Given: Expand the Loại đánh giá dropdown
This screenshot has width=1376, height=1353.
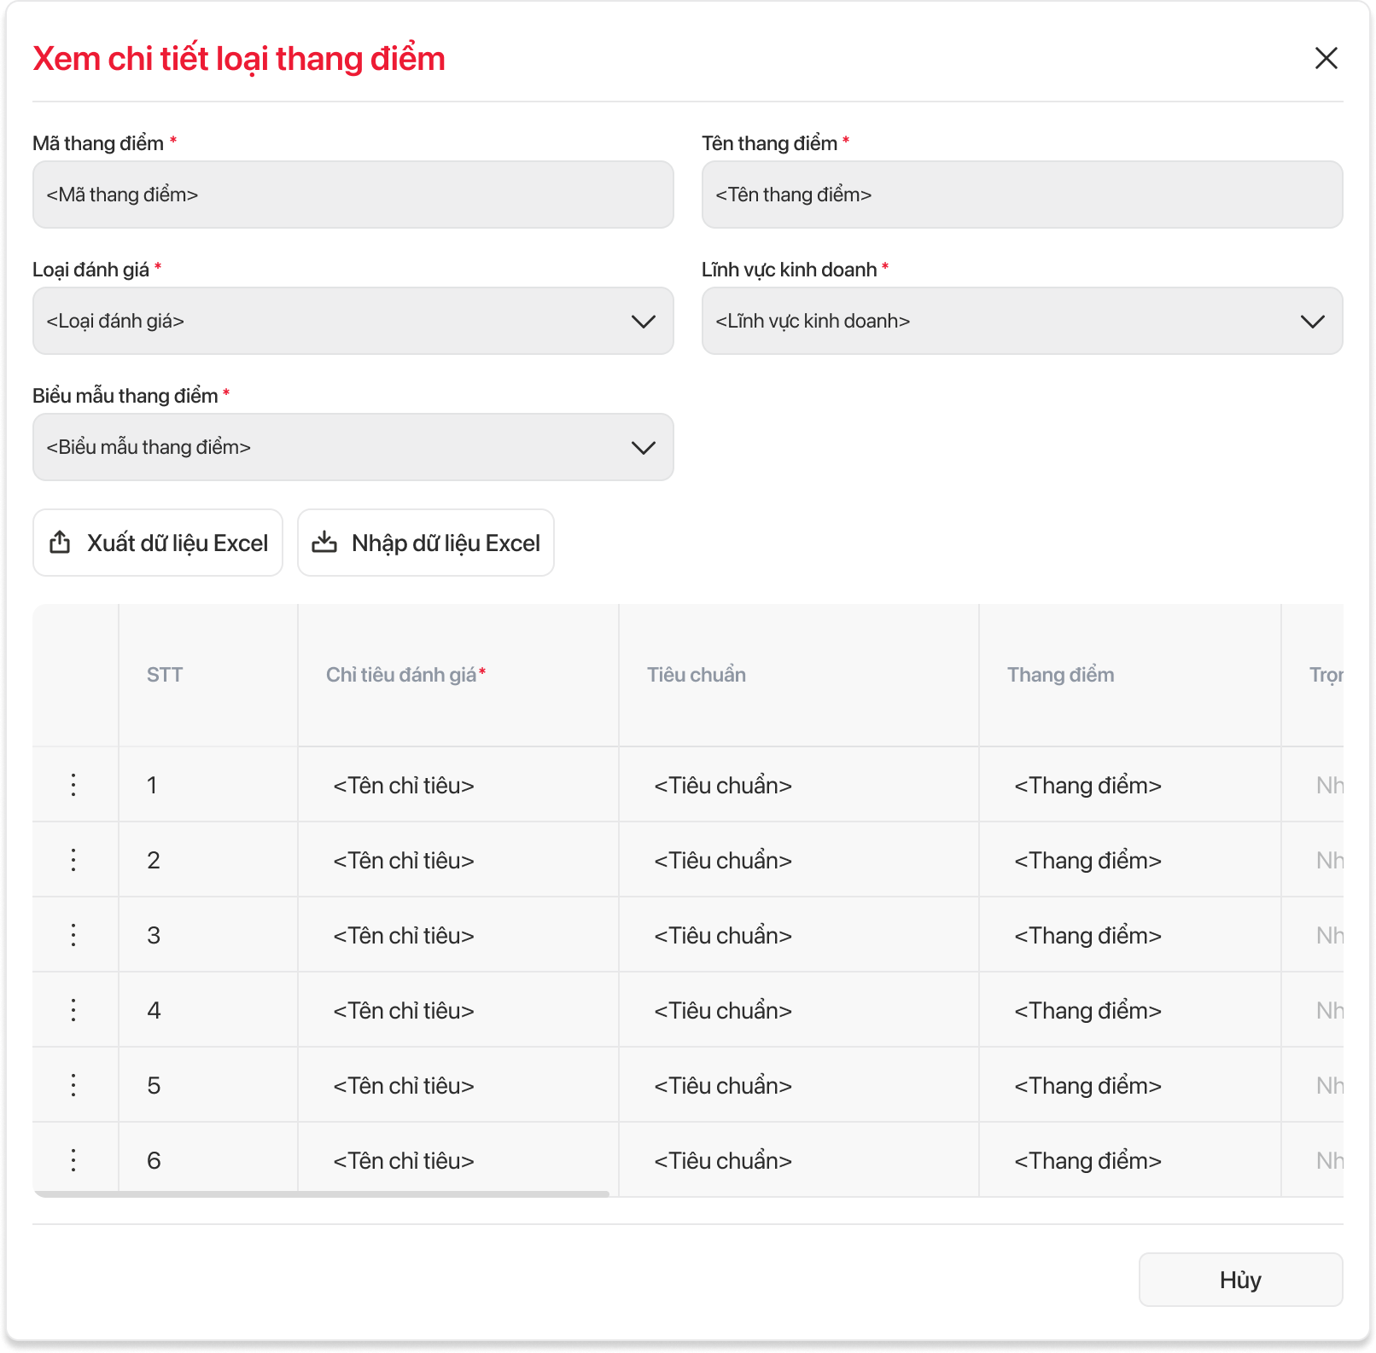Looking at the screenshot, I should pos(353,321).
